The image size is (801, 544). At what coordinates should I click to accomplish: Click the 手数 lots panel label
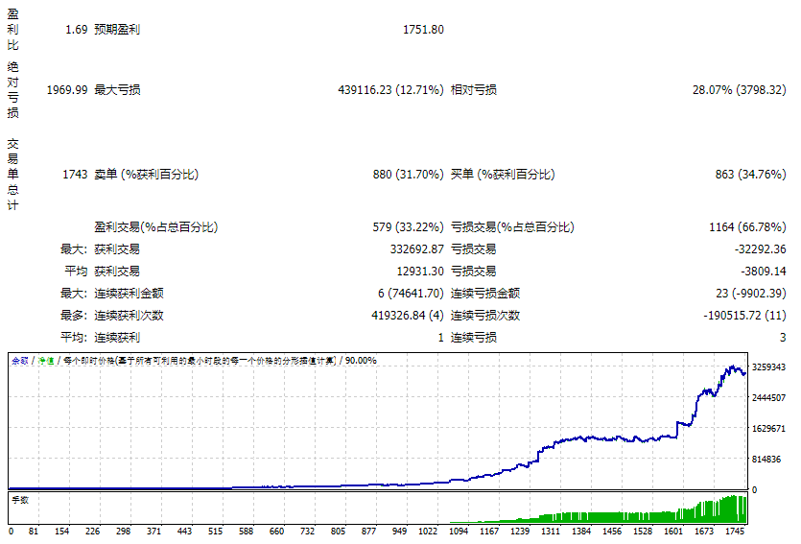click(19, 500)
